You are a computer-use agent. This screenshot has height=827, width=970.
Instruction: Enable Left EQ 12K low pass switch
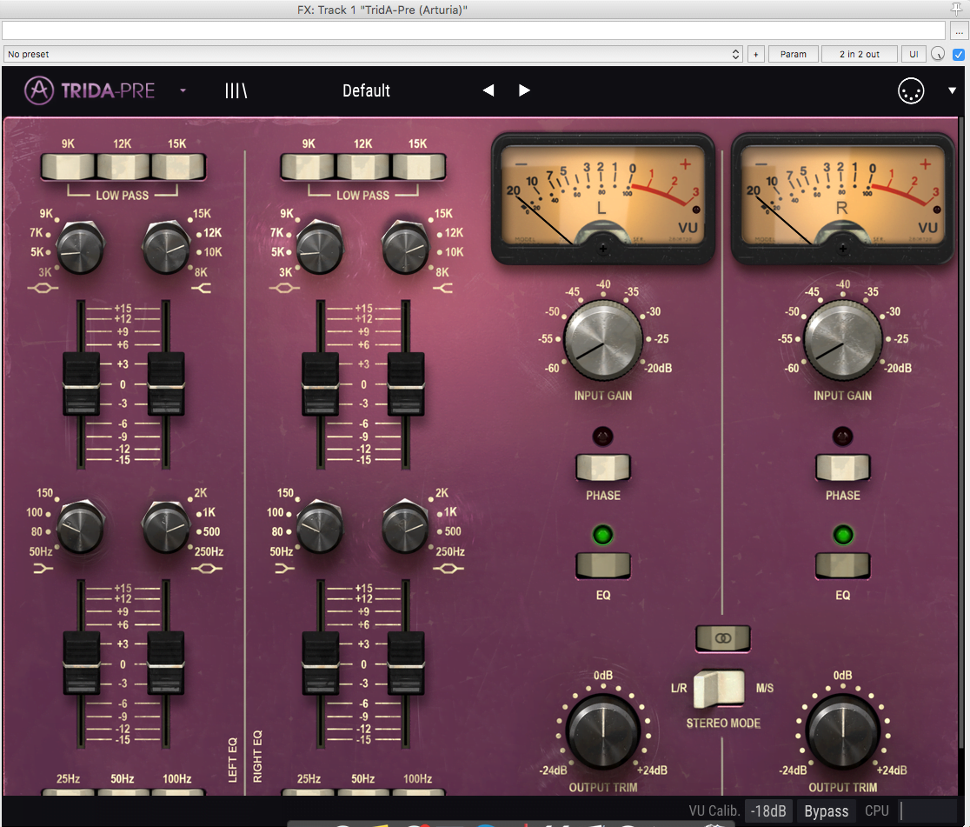click(123, 167)
